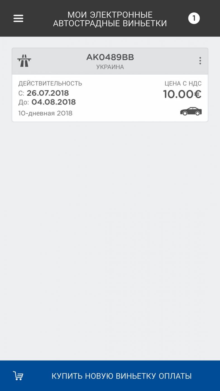Click the motorway icon on the vignette card
220x391 pixels.
(x=24, y=61)
